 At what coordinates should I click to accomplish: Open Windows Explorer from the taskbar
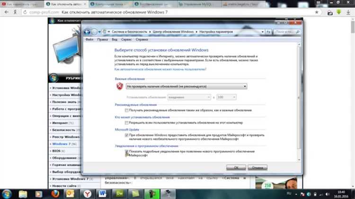[23, 194]
